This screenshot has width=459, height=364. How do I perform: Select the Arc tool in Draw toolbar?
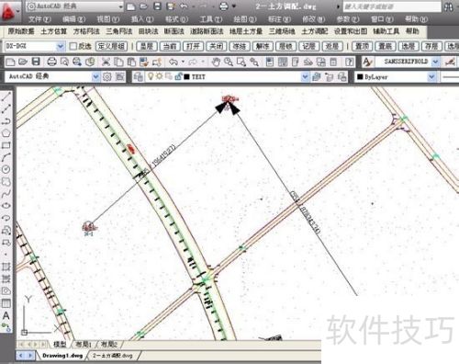pos(6,157)
